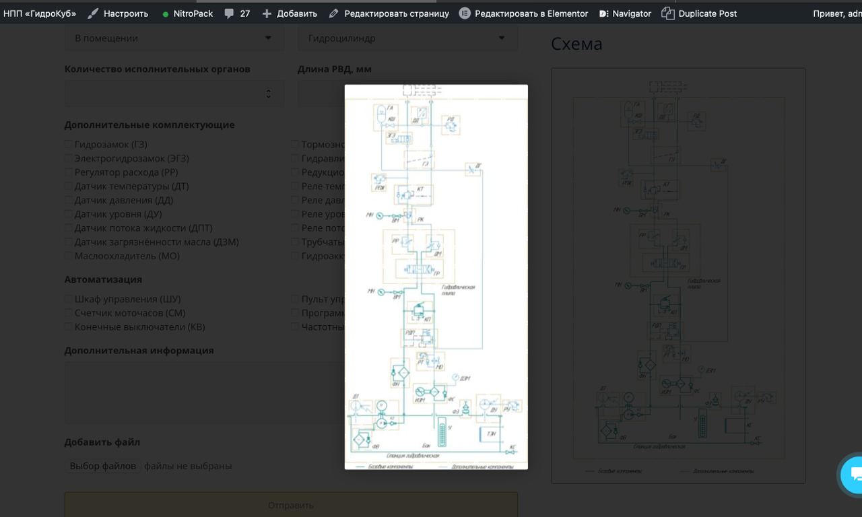Click the Количество исполнительных органов stepper arrows
862x517 pixels.
[268, 94]
